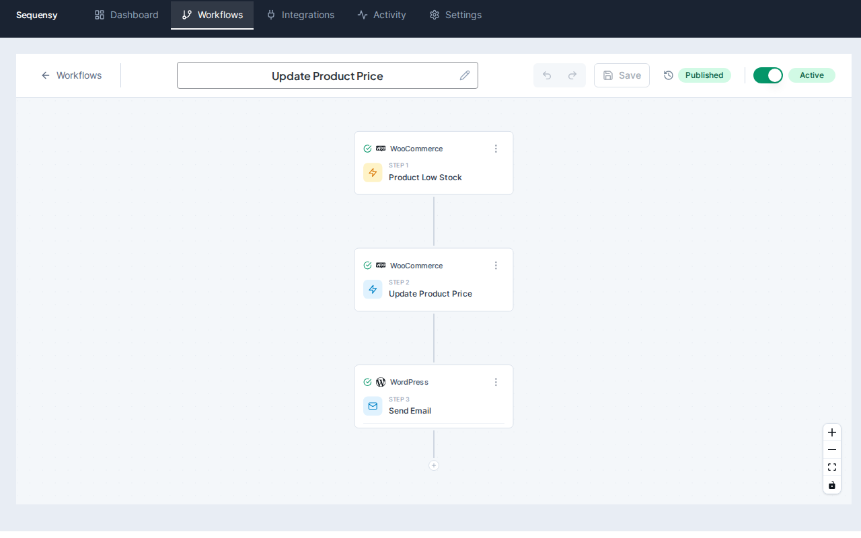
Task: Open the version history clock icon near Published
Action: coord(668,75)
